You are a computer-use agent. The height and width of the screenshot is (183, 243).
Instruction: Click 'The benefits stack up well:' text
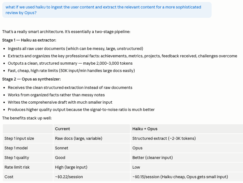point(27,118)
